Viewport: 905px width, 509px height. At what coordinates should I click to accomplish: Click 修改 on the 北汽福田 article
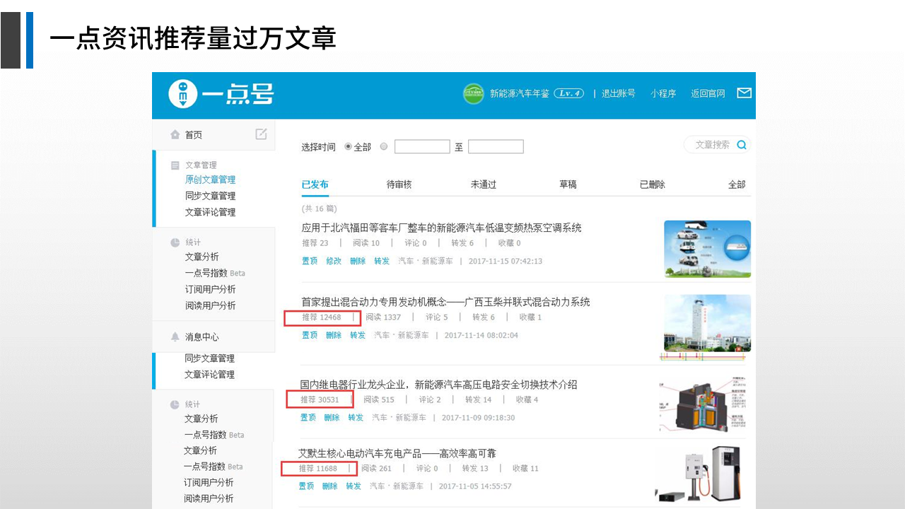[334, 261]
